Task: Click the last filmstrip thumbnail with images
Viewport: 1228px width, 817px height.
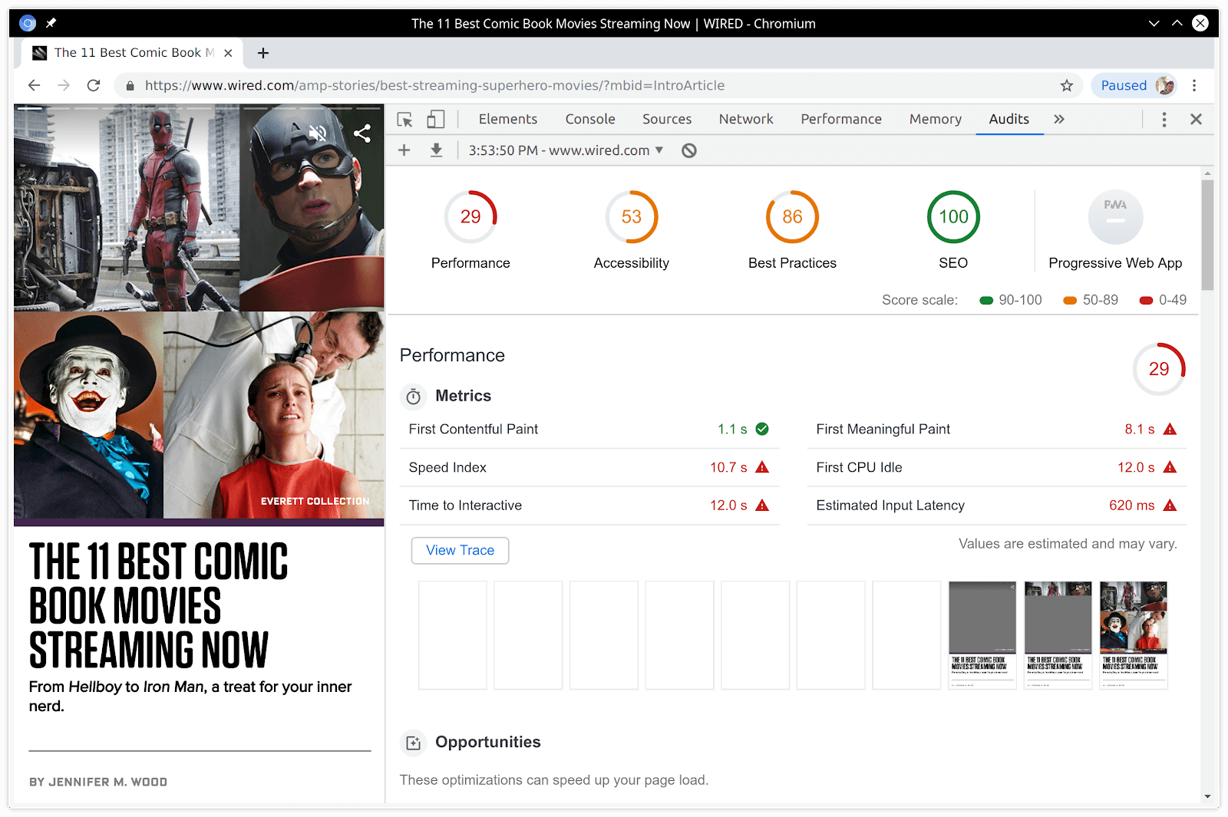Action: [x=1134, y=635]
